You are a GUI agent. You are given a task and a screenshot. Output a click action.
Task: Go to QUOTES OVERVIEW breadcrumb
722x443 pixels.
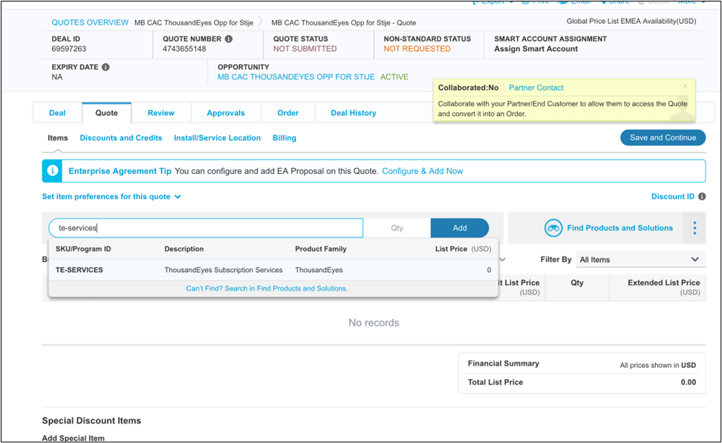pyautogui.click(x=90, y=22)
